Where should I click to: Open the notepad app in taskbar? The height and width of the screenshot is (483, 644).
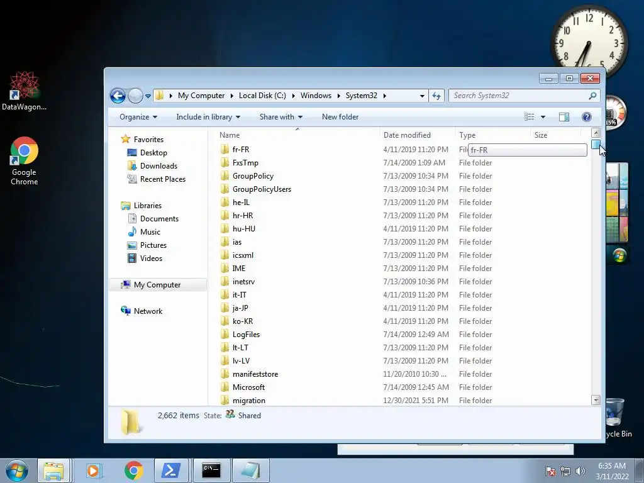coord(251,470)
